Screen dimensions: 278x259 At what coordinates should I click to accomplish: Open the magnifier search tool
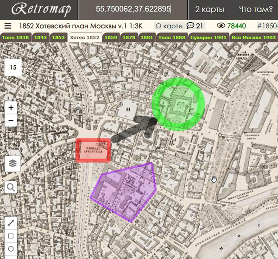point(11,187)
